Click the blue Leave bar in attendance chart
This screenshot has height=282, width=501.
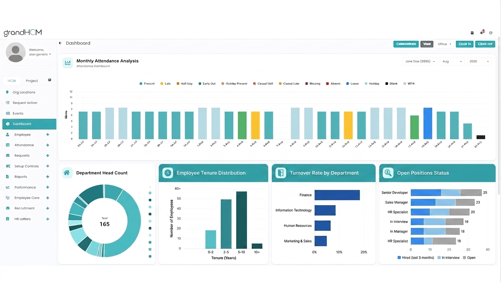[428, 123]
